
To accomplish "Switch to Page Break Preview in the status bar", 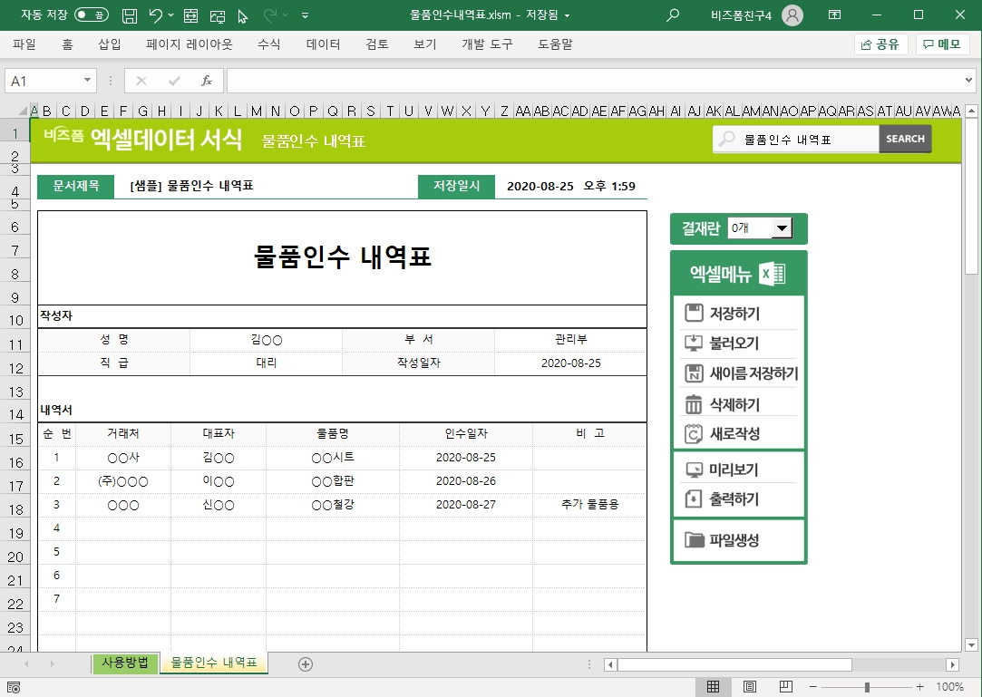I will (x=786, y=686).
